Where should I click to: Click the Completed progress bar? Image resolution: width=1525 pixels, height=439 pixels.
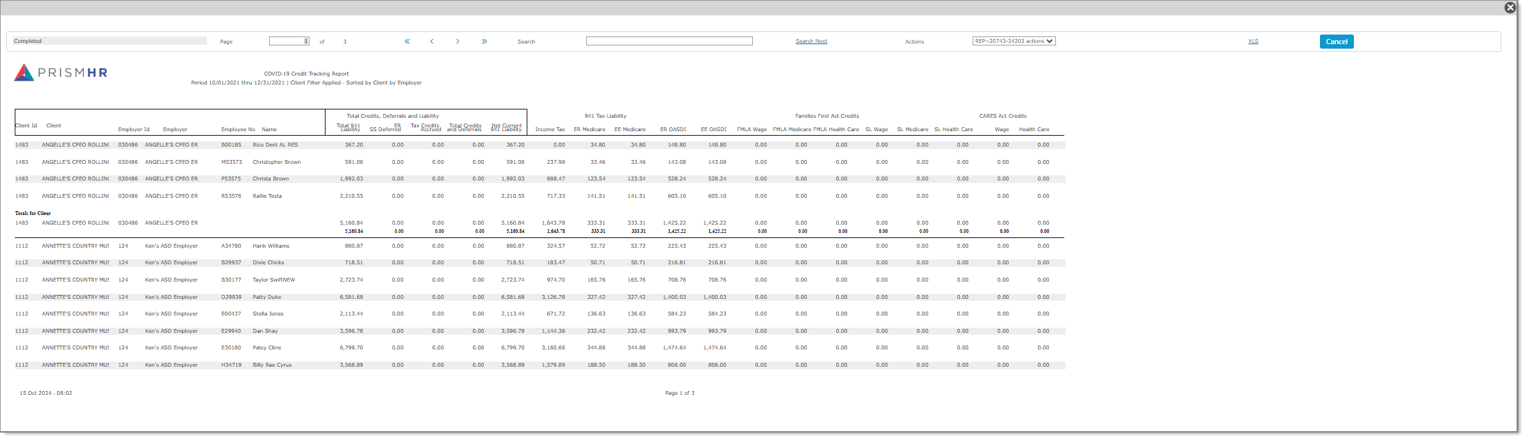110,41
